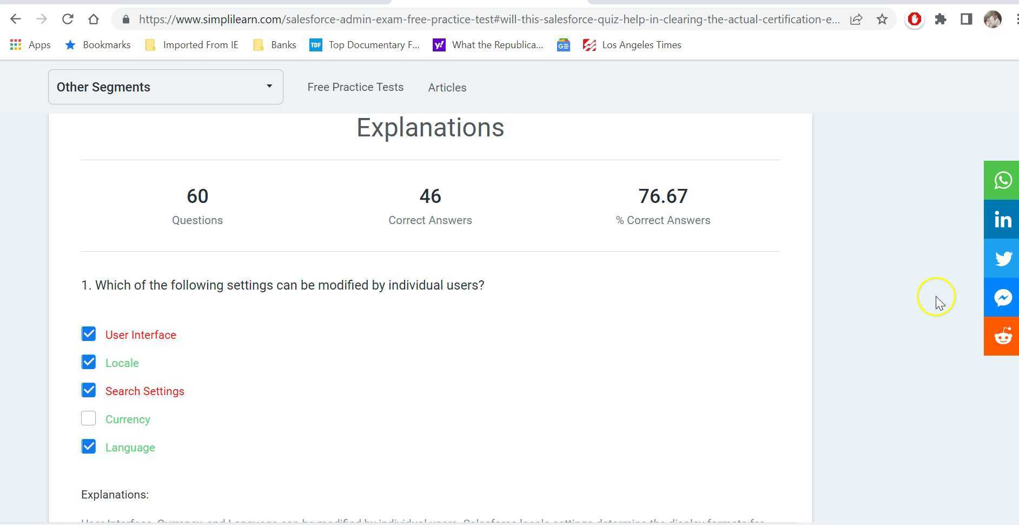The width and height of the screenshot is (1019, 525).
Task: Check the Currency checkbox
Action: 89,418
